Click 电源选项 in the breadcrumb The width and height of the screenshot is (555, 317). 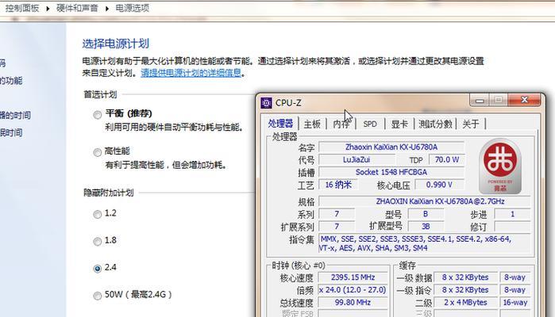[133, 8]
